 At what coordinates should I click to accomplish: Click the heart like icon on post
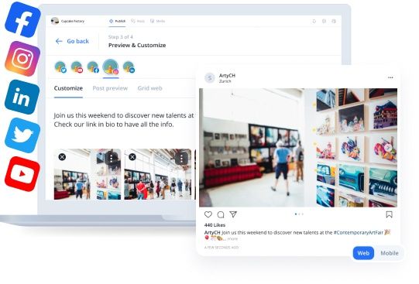[x=208, y=214]
